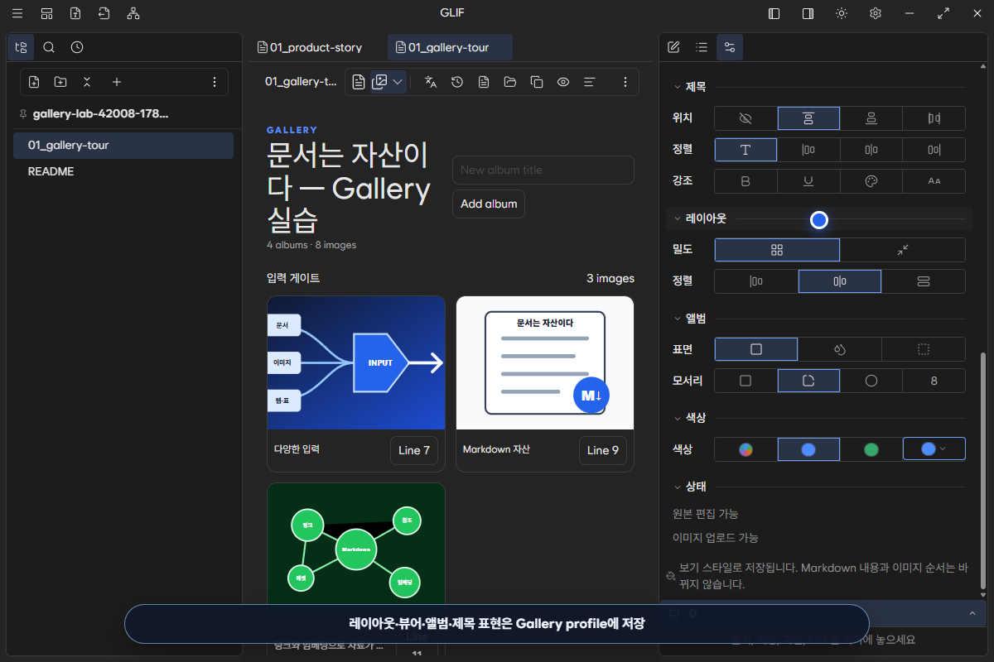Open the view mode dropdown chevron
Image resolution: width=994 pixels, height=662 pixels.
[x=398, y=82]
